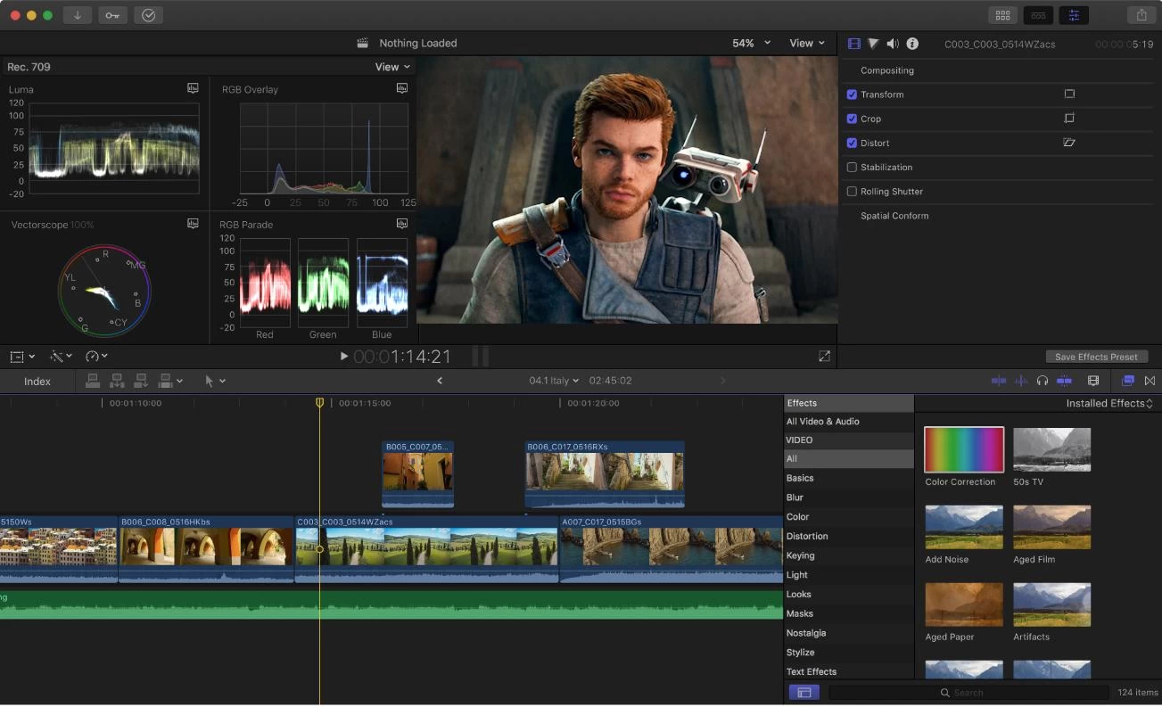This screenshot has height=707, width=1162.
Task: Click the Transform onscreen control icon
Action: point(1069,94)
